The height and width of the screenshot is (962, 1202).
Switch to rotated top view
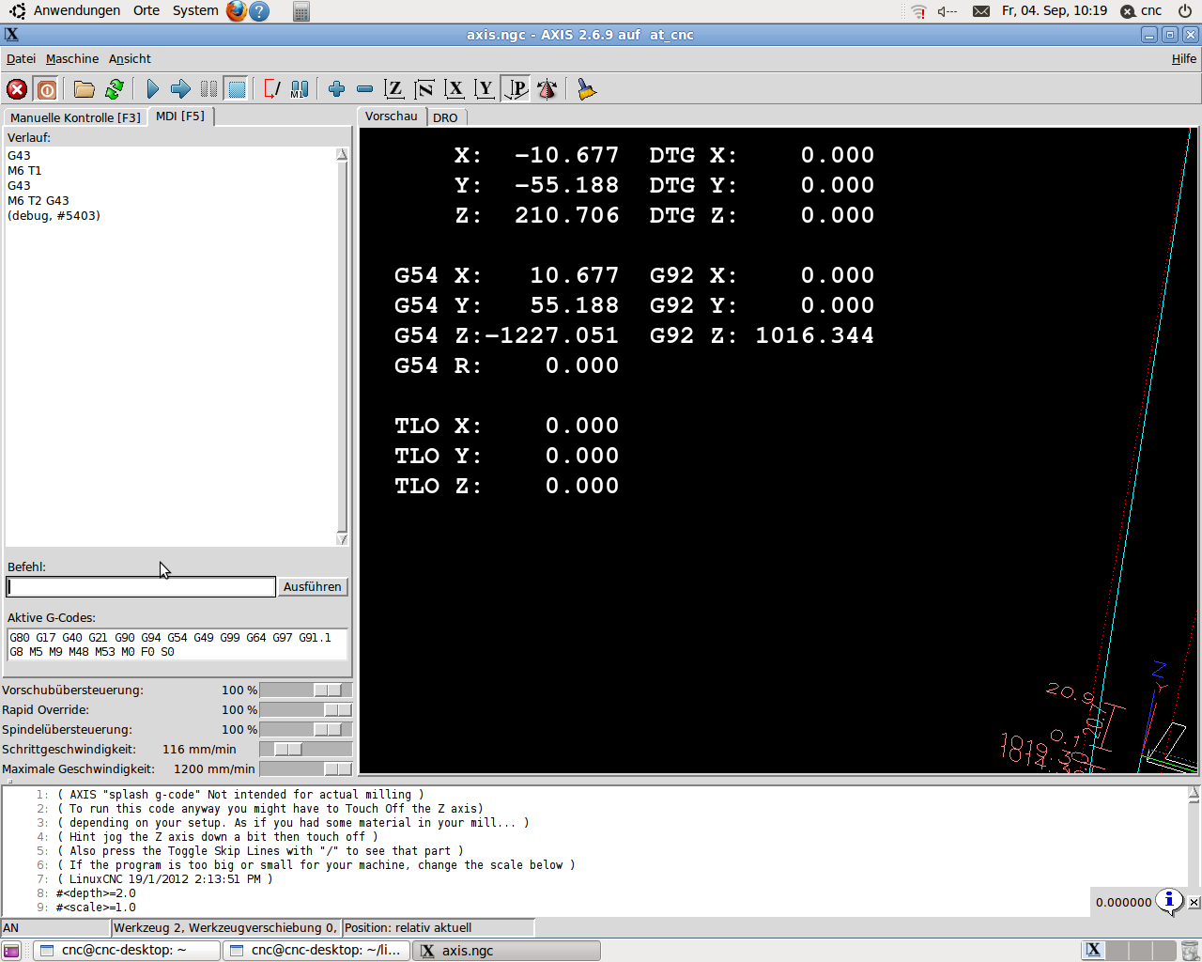[424, 89]
